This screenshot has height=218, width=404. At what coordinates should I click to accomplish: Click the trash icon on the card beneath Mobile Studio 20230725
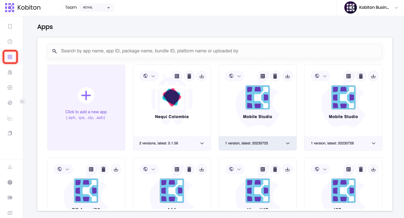[x=275, y=169]
